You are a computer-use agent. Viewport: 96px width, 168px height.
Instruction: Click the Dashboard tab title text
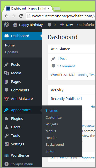click(x=28, y=9)
